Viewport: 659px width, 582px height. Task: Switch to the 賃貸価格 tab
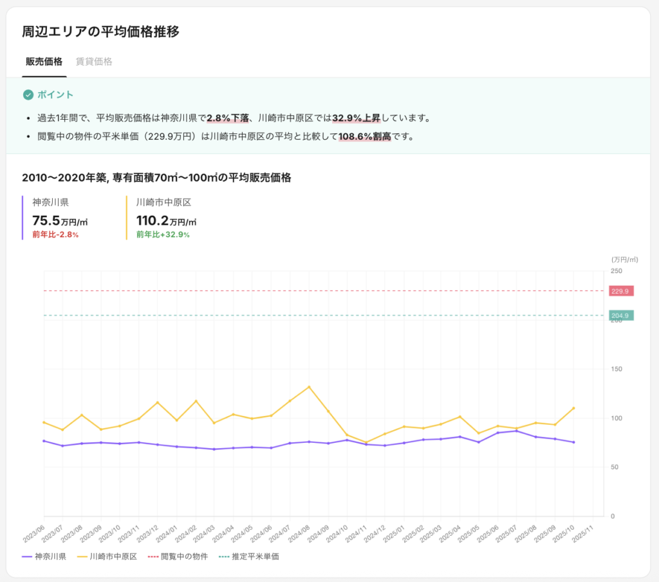coord(94,62)
